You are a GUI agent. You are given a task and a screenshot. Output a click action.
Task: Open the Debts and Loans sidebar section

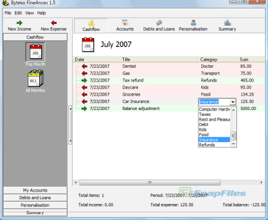coord(35,197)
